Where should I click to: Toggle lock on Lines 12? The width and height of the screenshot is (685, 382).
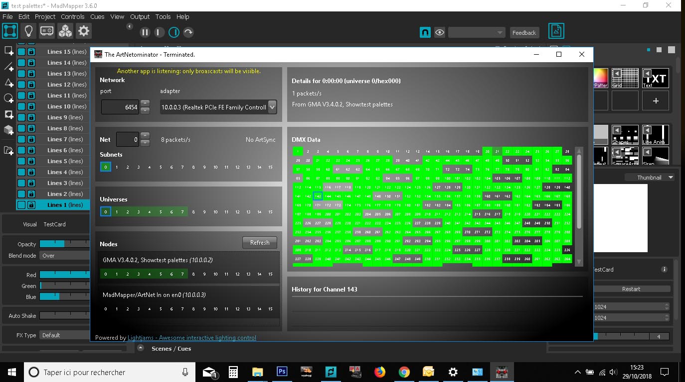(31, 85)
